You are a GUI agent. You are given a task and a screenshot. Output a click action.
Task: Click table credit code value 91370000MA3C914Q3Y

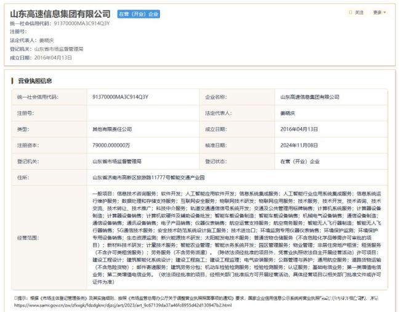tap(120, 97)
